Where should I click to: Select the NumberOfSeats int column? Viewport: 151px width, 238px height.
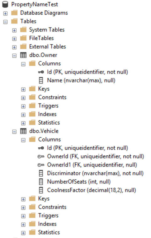tap(79, 182)
